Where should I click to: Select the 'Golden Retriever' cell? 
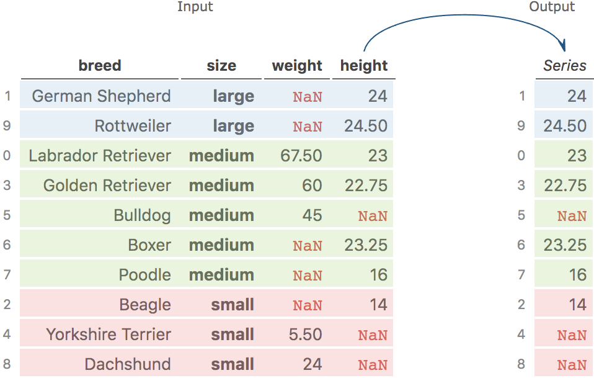107,186
